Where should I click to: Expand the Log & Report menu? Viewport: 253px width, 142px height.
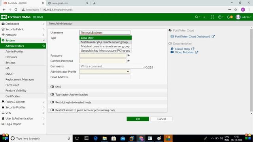coord(23,124)
